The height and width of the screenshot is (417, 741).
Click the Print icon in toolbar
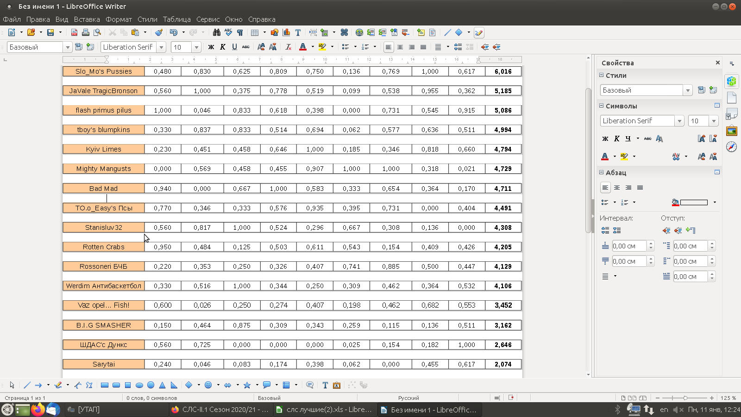[x=86, y=32]
